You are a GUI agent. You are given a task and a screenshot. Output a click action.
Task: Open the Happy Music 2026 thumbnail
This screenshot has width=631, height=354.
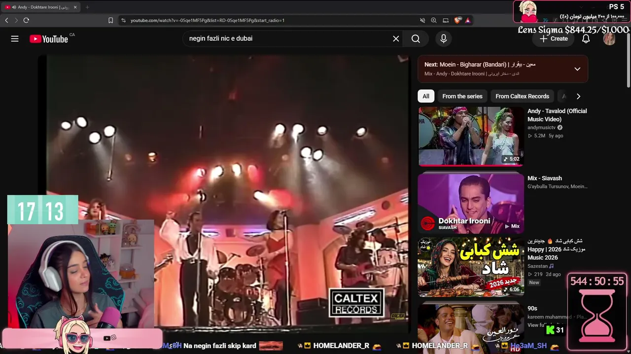(471, 267)
